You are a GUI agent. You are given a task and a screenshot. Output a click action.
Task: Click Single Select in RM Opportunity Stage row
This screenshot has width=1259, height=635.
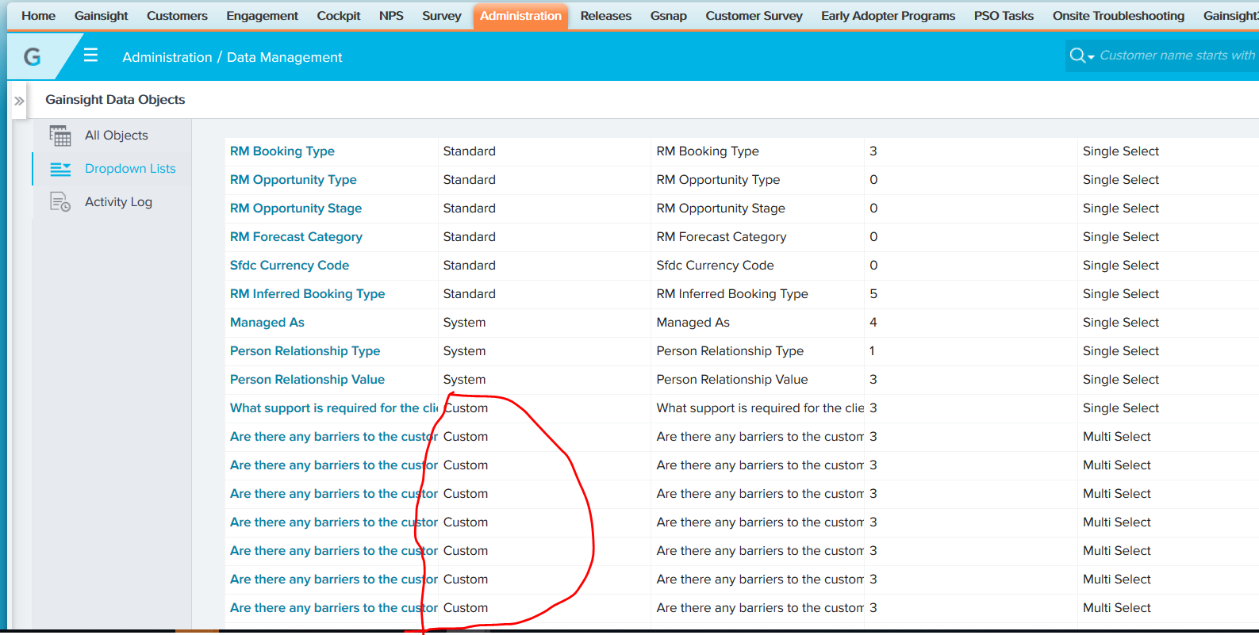[x=1121, y=208]
